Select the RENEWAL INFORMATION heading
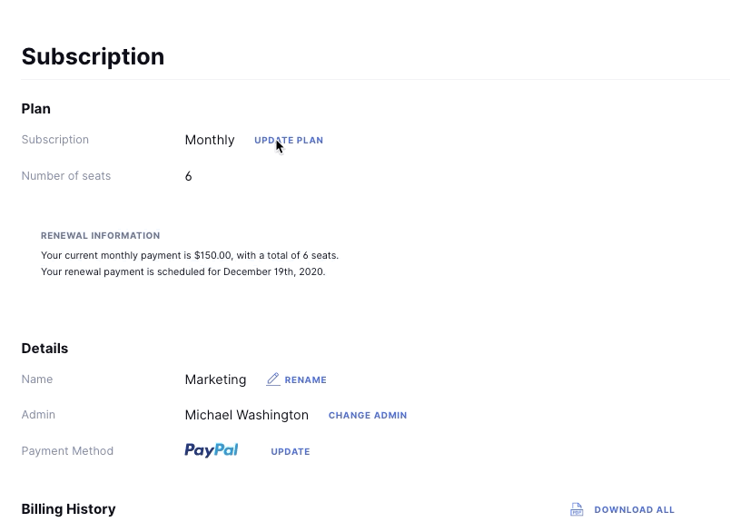 [100, 236]
